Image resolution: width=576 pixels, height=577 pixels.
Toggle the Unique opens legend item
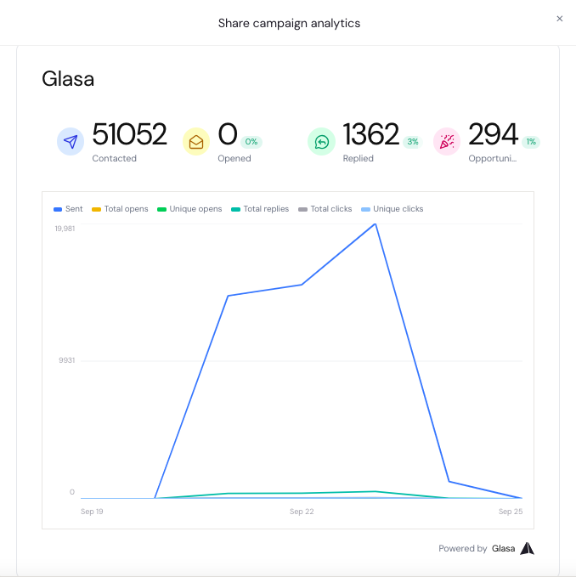click(x=189, y=209)
